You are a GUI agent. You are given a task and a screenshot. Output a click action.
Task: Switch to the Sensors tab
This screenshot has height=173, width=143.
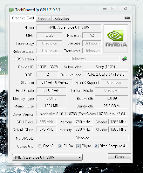point(44,19)
